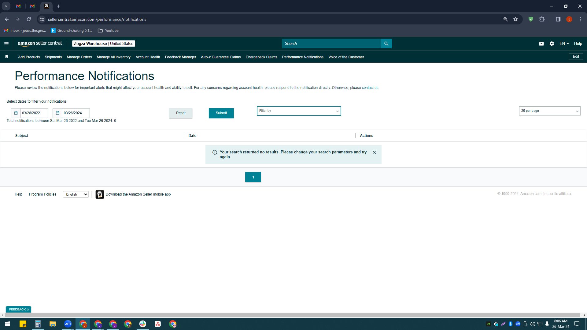Navigate to Account Health
The height and width of the screenshot is (330, 587).
[x=148, y=57]
